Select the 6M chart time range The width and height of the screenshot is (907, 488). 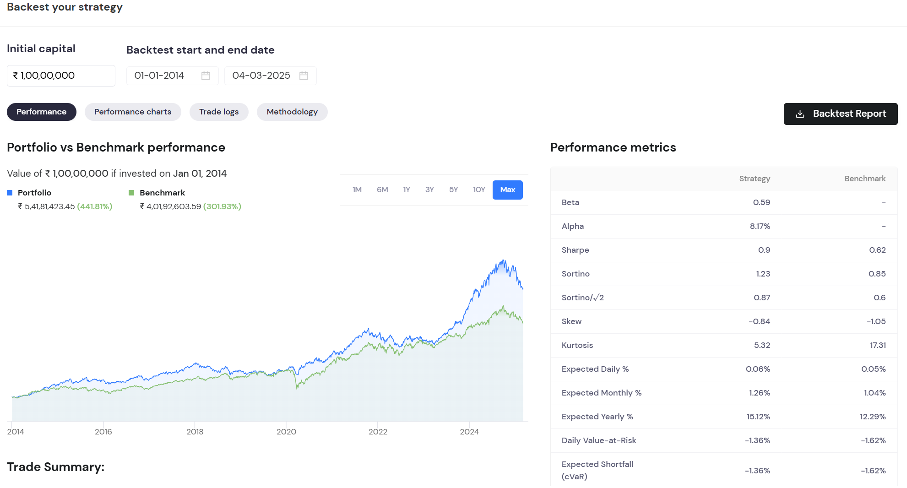[382, 190]
